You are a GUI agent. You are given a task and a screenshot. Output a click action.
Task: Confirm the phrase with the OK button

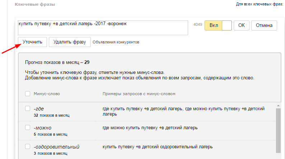tap(241, 25)
